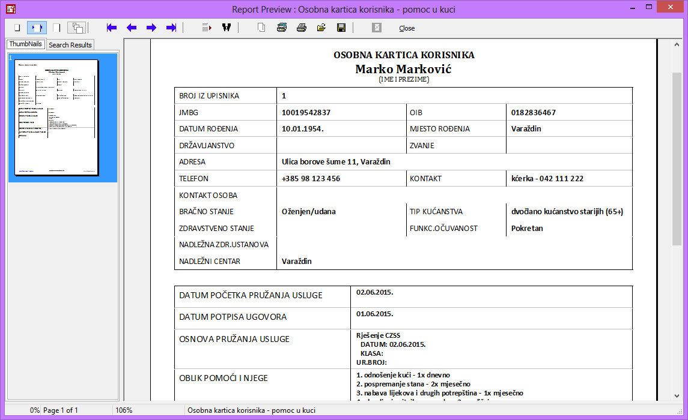This screenshot has height=420, width=688.
Task: Open the Search Results tab
Action: pos(70,45)
